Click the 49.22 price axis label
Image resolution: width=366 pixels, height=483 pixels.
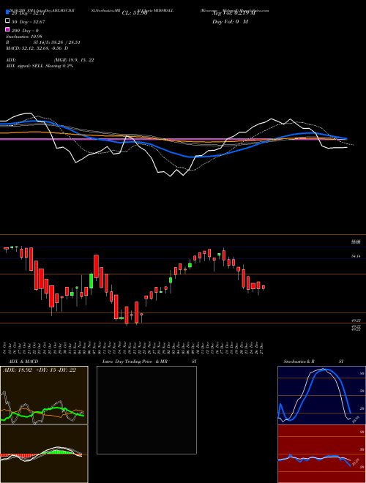point(356,321)
